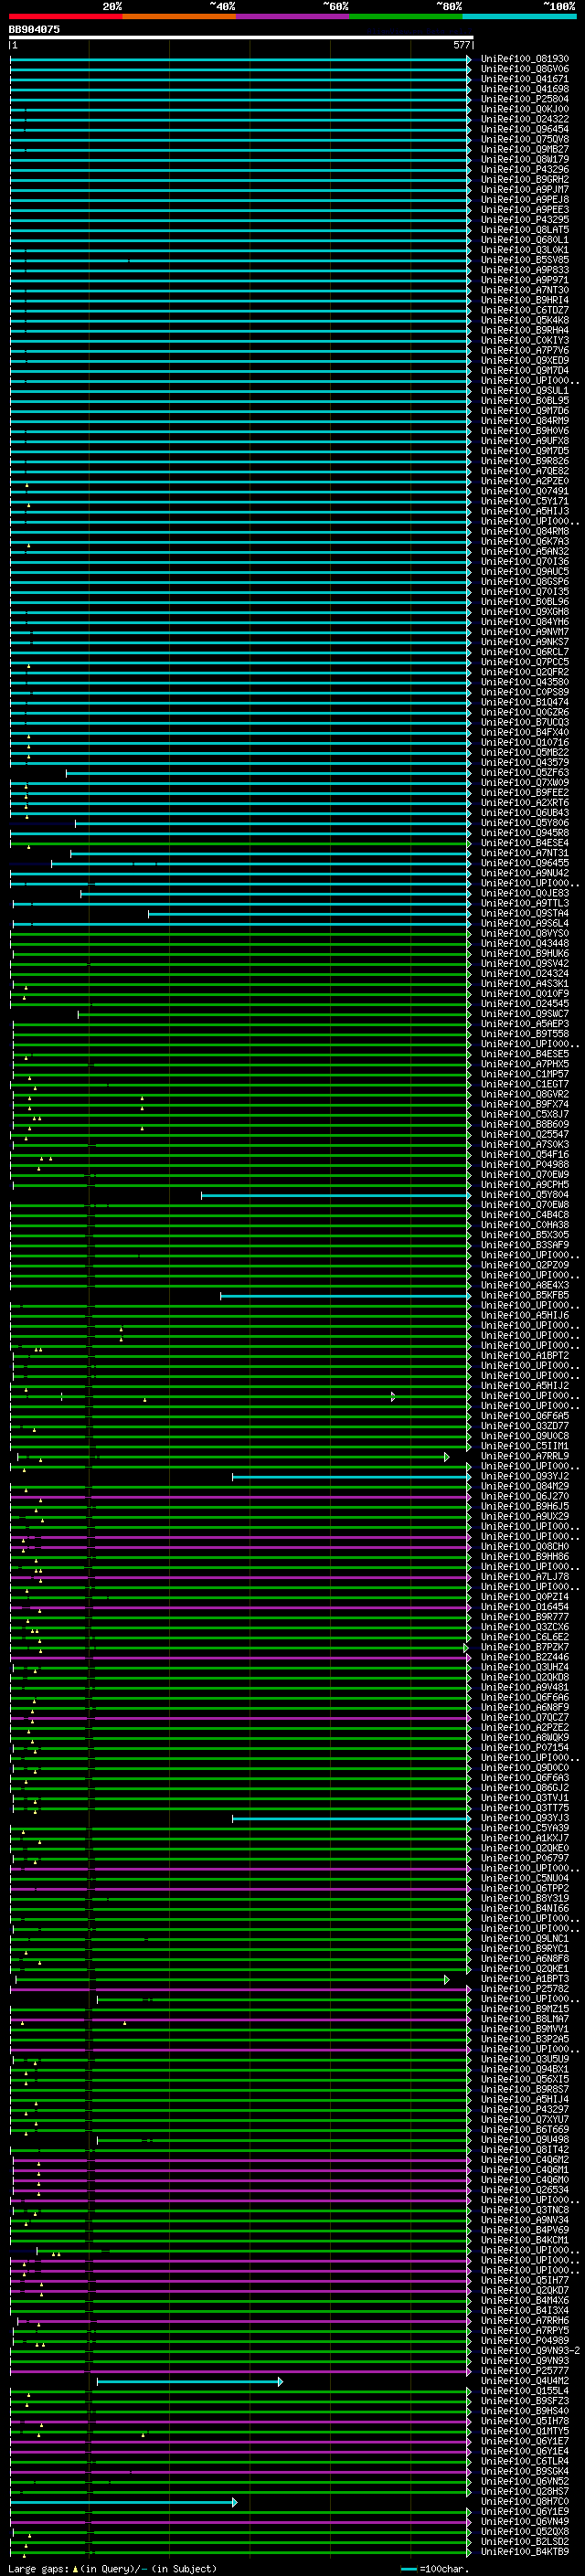Click the purple alignment bar for UniRef100_Q6J270
This screenshot has height=2576, width=585.
tap(241, 1497)
